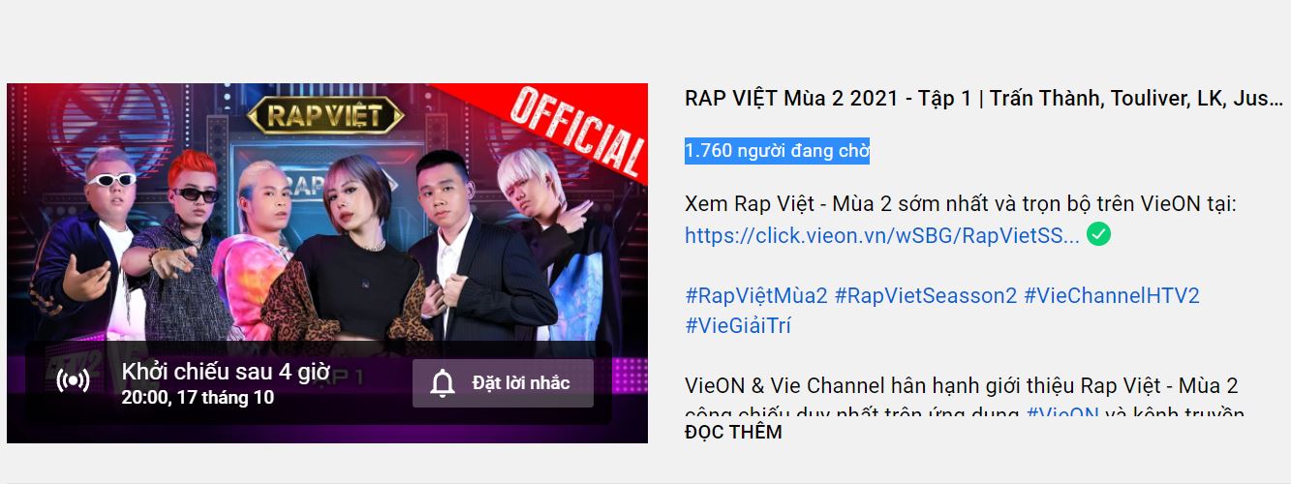Image resolution: width=1291 pixels, height=484 pixels.
Task: Click the green verified checkmark icon
Action: coord(1098,234)
